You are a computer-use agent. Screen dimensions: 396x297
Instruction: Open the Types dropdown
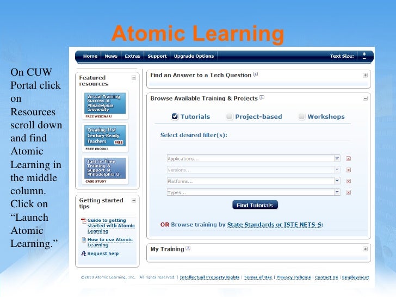click(253, 193)
